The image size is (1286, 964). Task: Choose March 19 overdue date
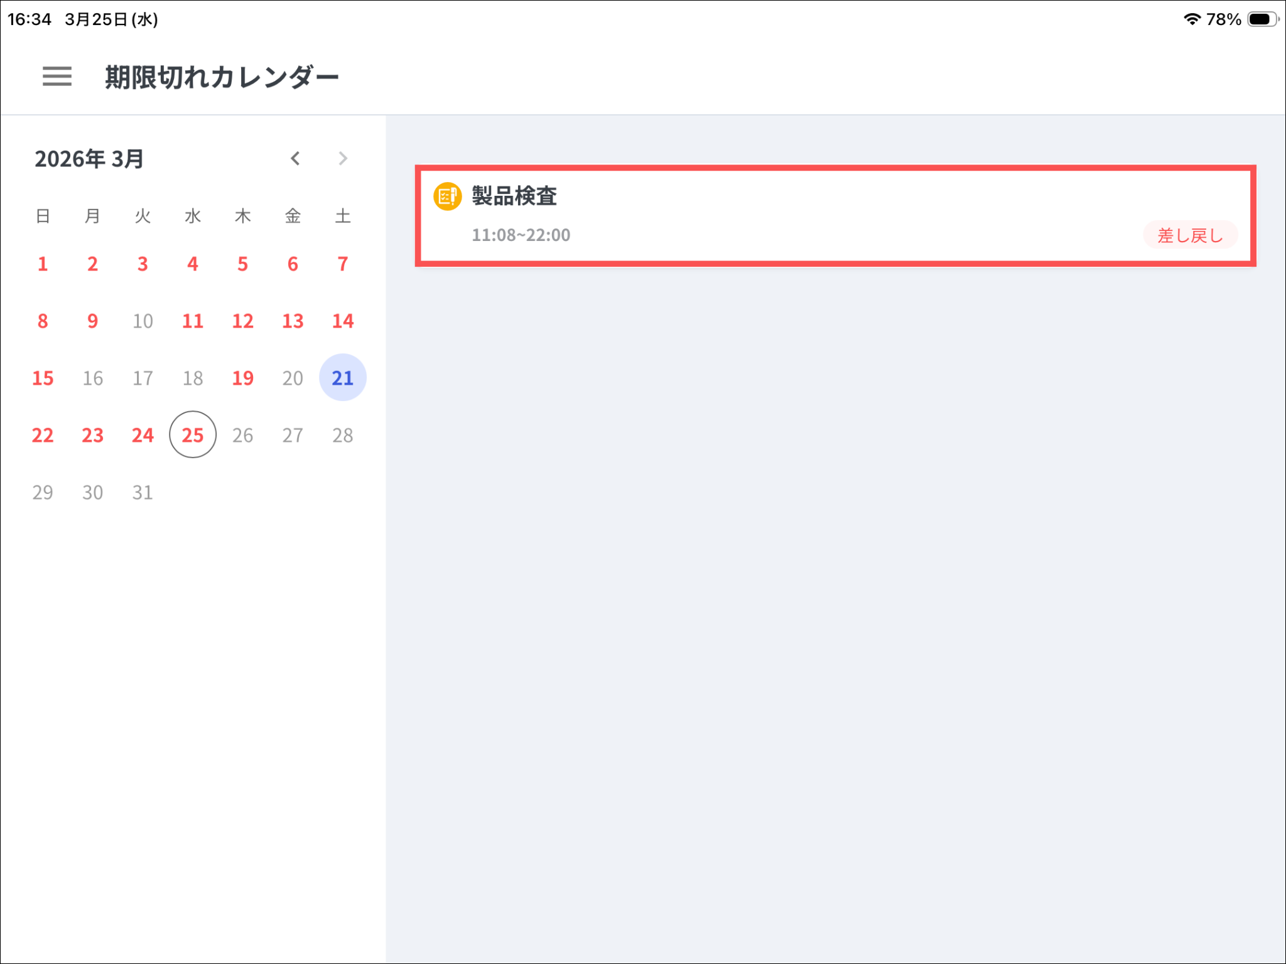(x=243, y=378)
